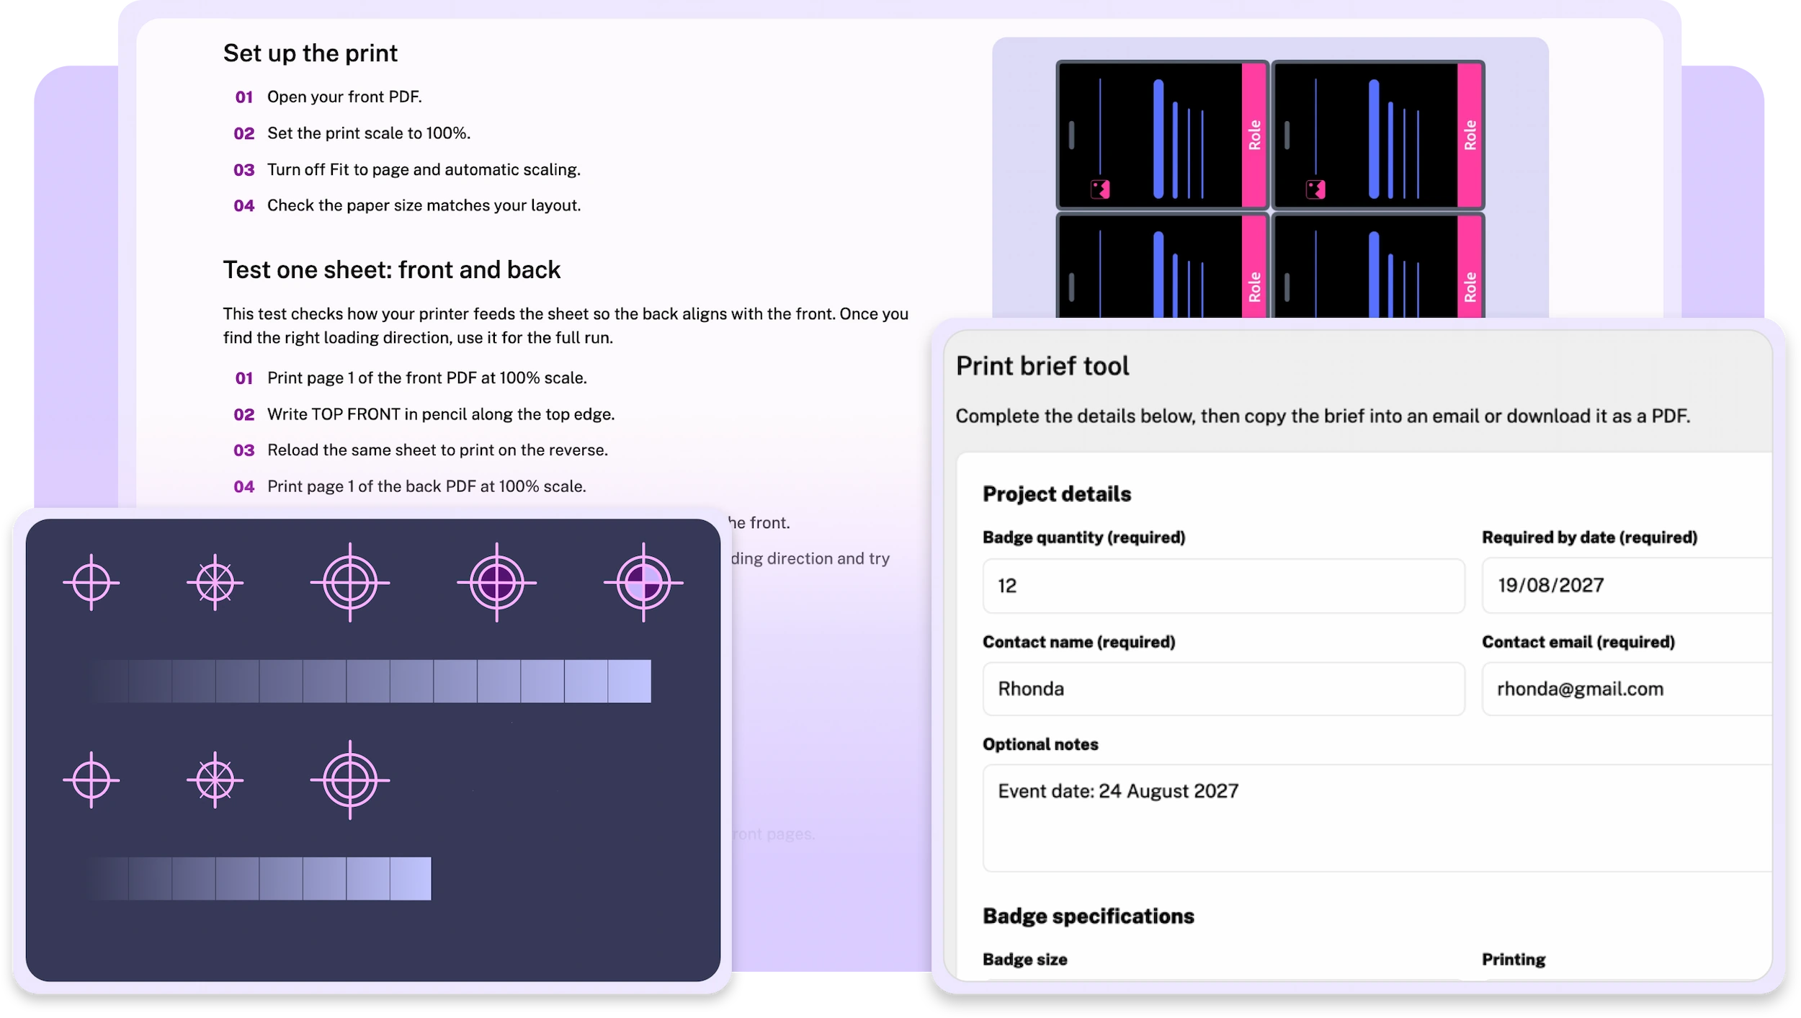Viewport: 1801px width, 1018px height.
Task: Click the 'Set up the print' heading
Action: coord(310,53)
